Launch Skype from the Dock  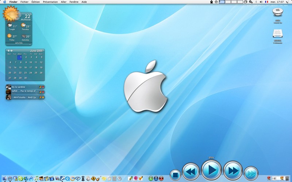(20, 179)
